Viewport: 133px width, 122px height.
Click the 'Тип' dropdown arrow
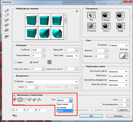[71, 100]
